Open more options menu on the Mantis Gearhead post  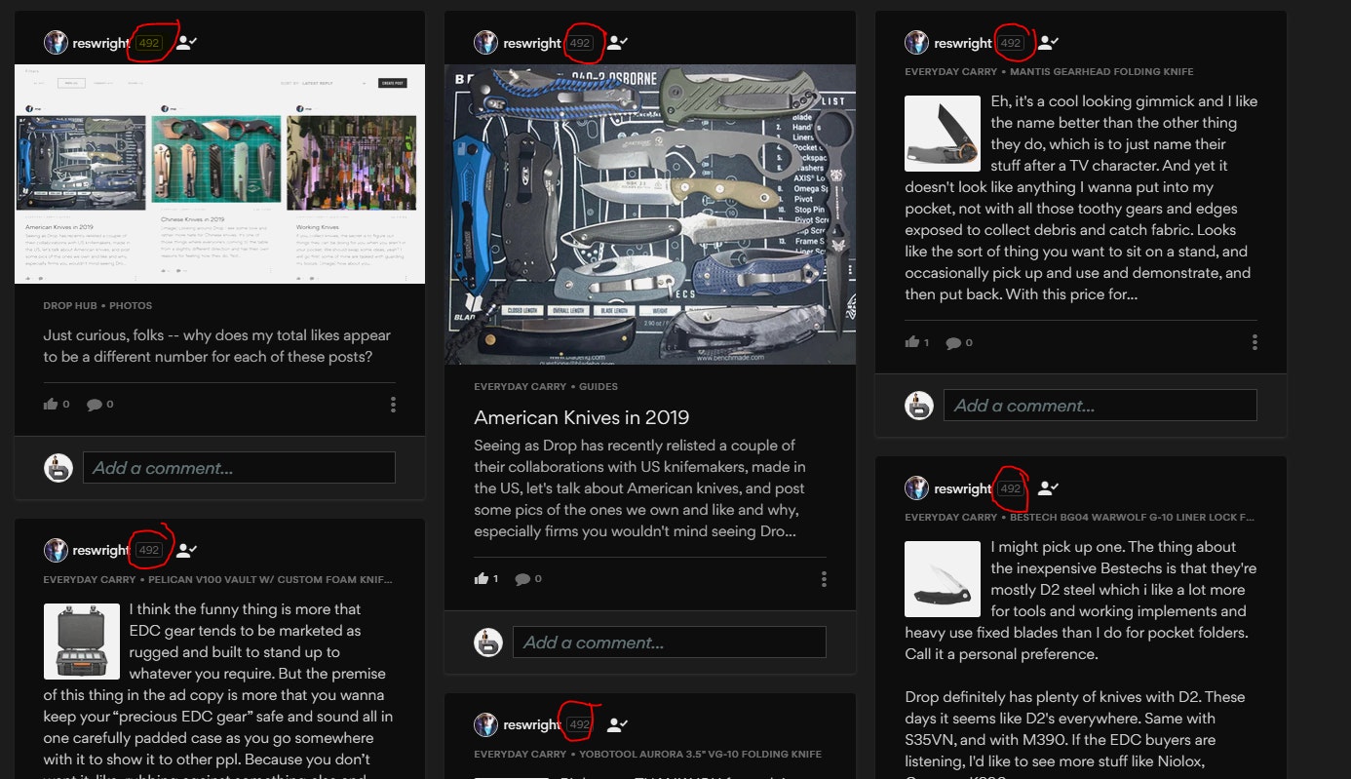point(1254,342)
